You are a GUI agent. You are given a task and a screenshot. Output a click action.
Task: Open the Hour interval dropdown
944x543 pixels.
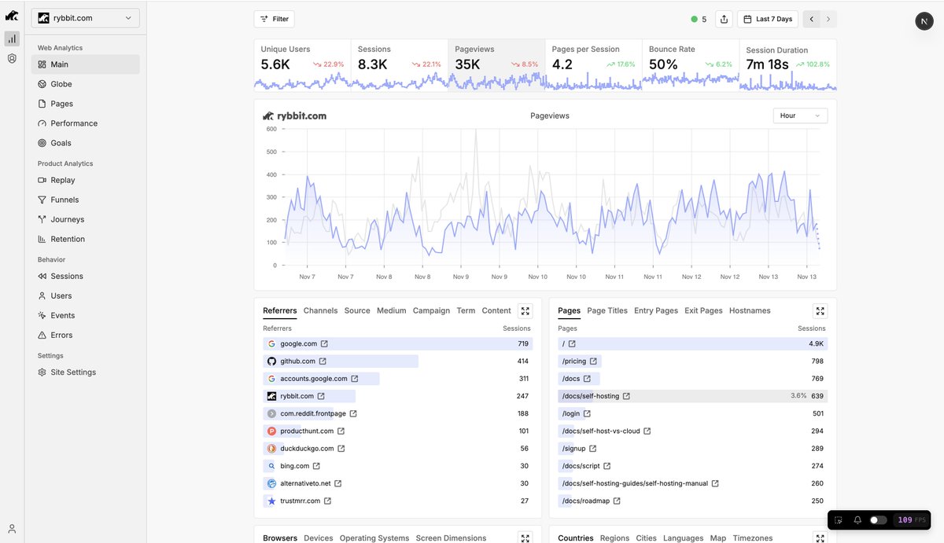coord(800,116)
